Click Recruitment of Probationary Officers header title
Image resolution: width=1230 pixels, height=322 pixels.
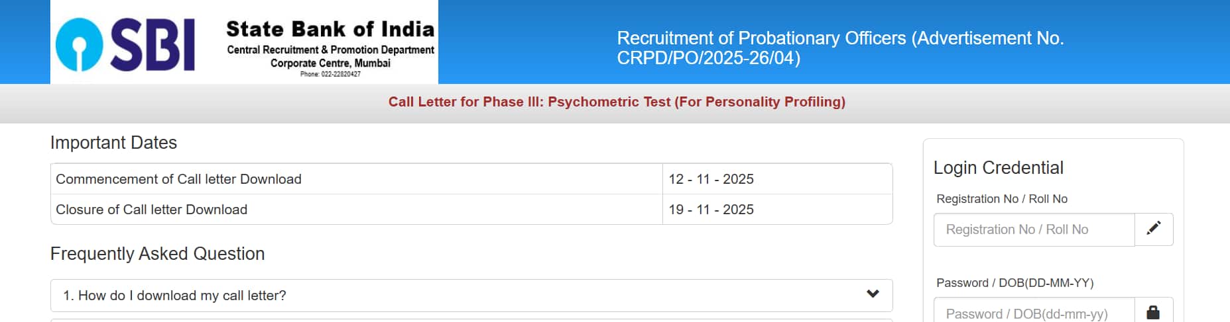(839, 48)
